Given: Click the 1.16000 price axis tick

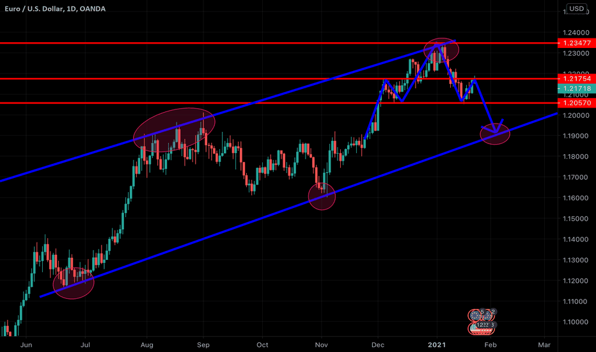Looking at the screenshot, I should click(576, 198).
